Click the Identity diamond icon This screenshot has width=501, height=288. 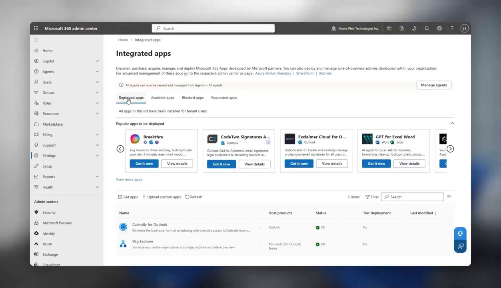coord(36,233)
